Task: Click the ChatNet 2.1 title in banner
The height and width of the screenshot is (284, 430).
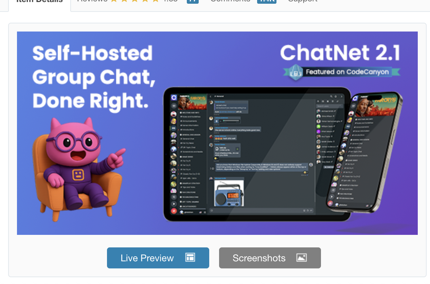Action: [x=340, y=53]
